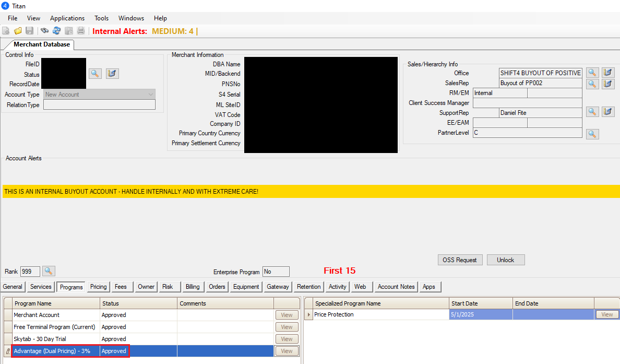Click the open folder toolbar icon
Viewport: 620px width, 364px height.
[x=18, y=31]
